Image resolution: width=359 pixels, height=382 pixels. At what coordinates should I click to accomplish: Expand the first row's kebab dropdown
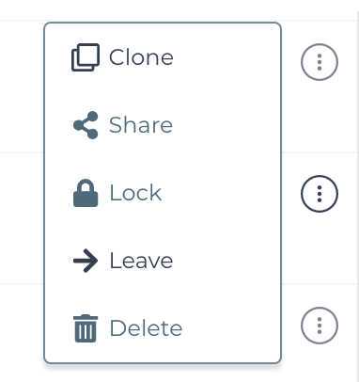point(320,62)
